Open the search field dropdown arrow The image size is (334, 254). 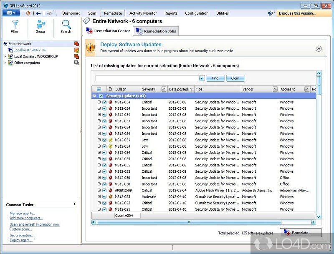click(x=202, y=78)
